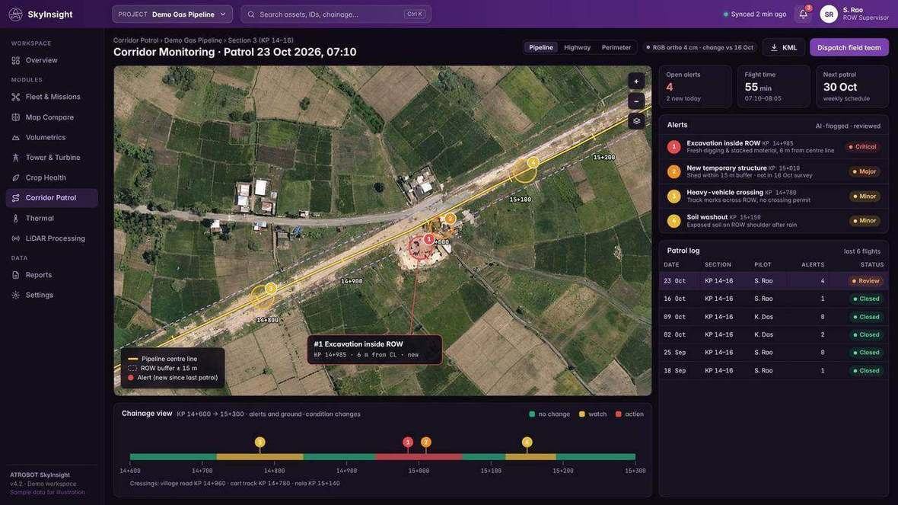Click the SkyInsight logo icon
The height and width of the screenshot is (505, 898).
[16, 14]
